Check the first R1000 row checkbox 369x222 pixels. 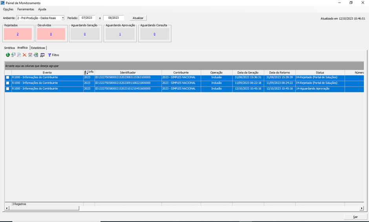7,77
